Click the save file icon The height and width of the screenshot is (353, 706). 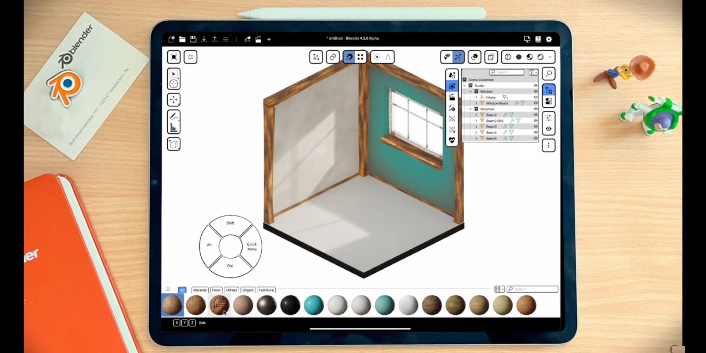(193, 39)
